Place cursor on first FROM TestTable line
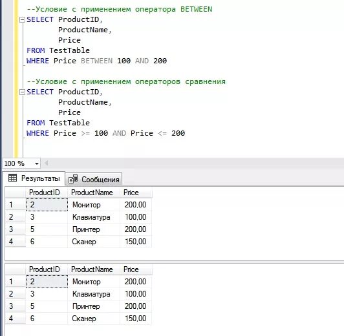The width and height of the screenshot is (344, 336). [x=58, y=50]
